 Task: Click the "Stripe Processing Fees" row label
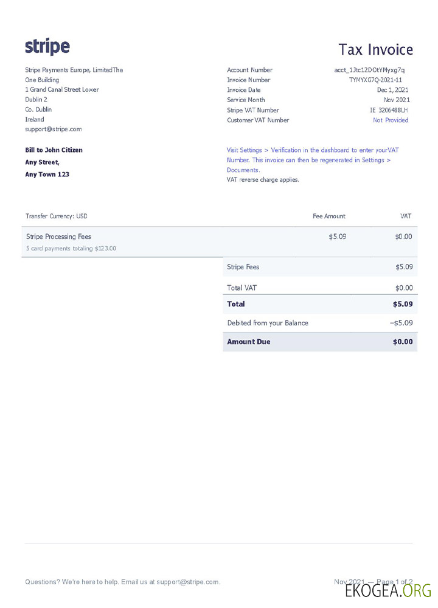[x=58, y=237]
